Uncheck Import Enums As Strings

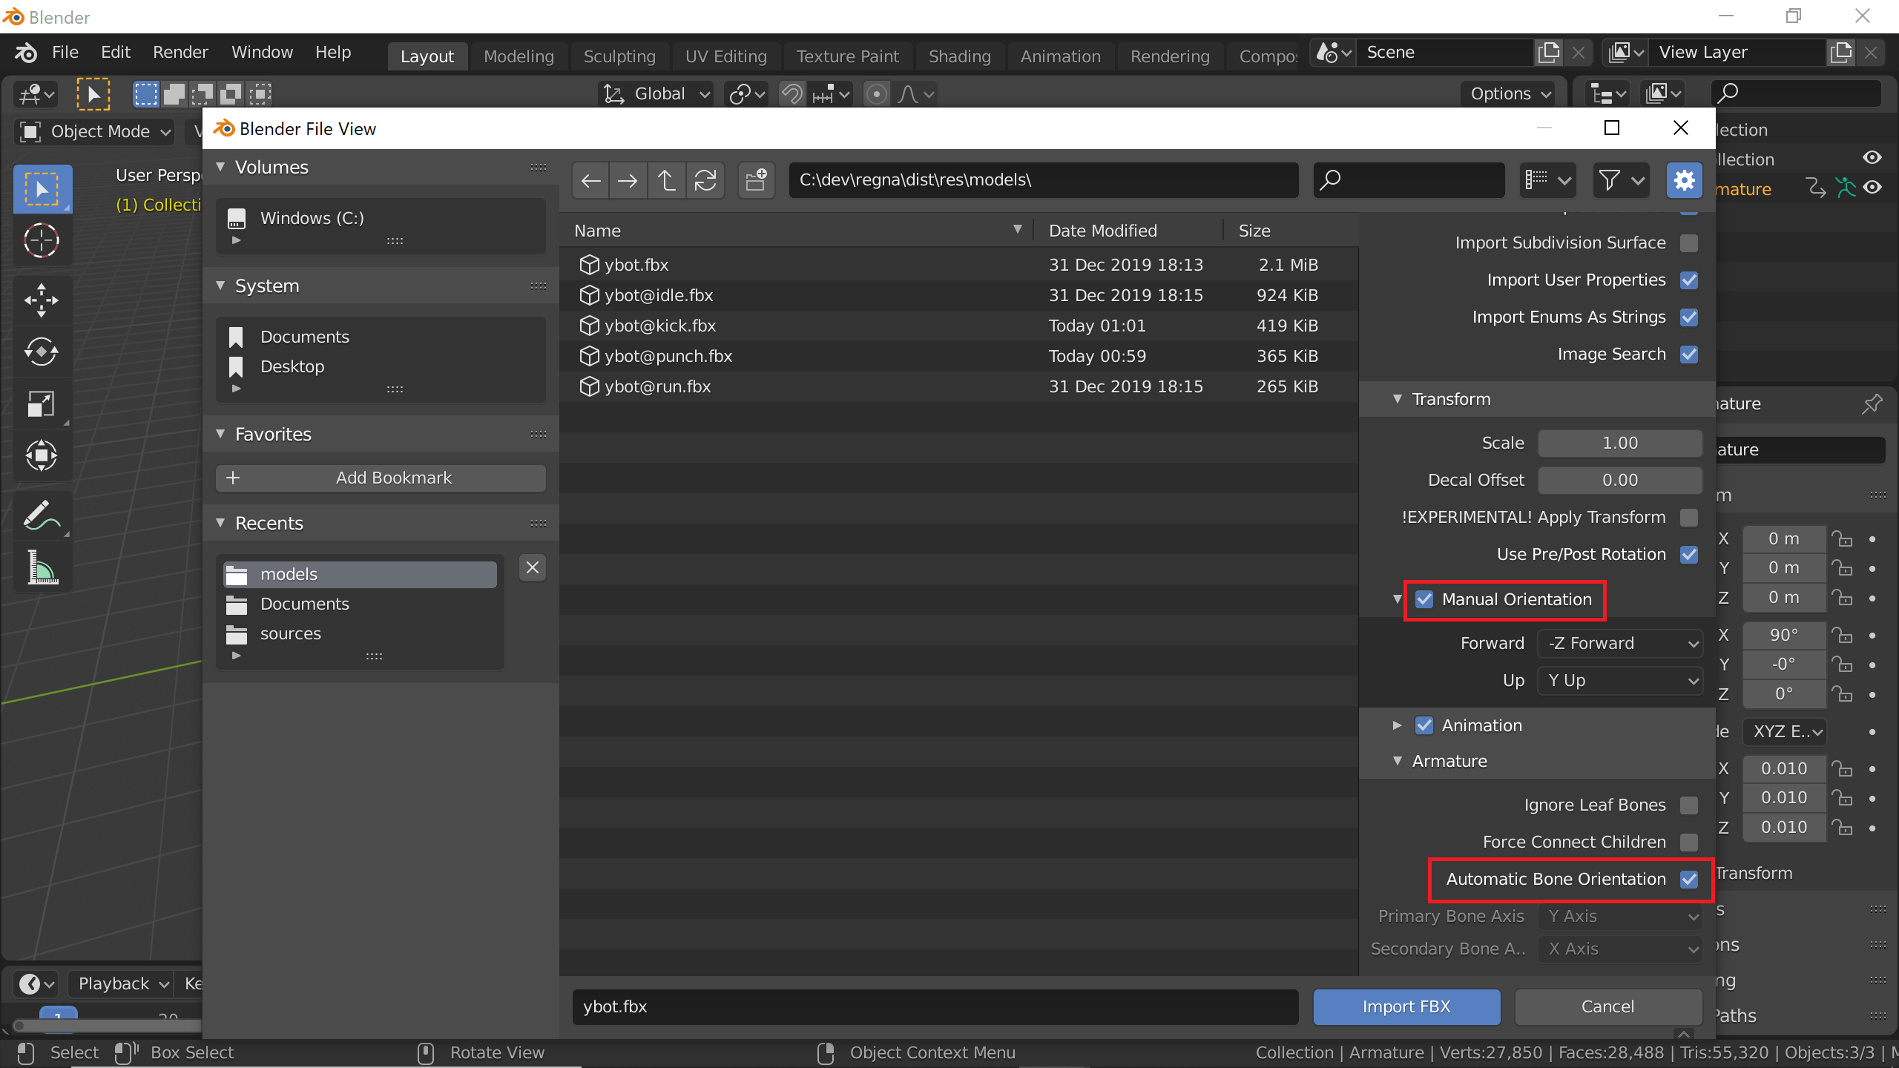tap(1689, 317)
